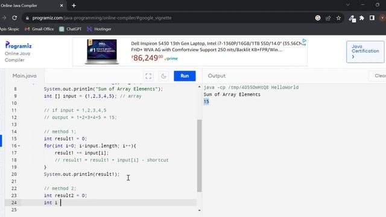Image resolution: width=386 pixels, height=217 pixels.
Task: Toggle fullscreen editor mode icon
Action: [148, 76]
